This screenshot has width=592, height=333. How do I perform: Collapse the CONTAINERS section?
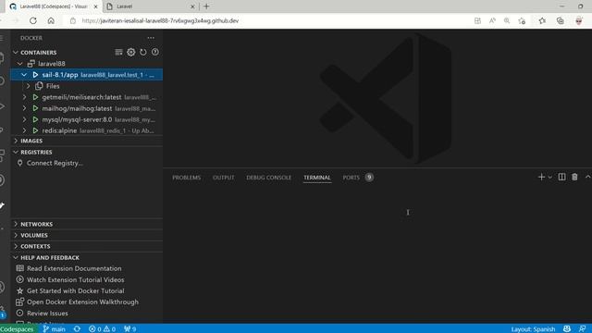coord(16,53)
